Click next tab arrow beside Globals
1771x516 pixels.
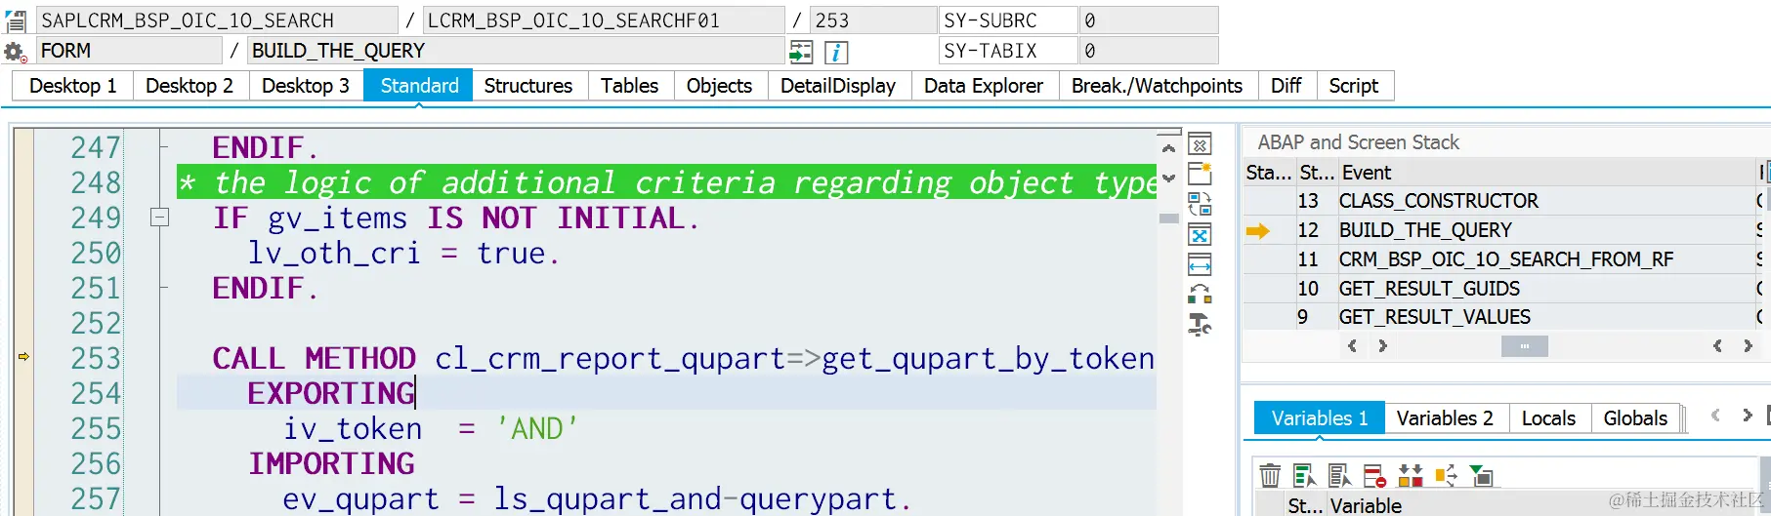pos(1748,416)
